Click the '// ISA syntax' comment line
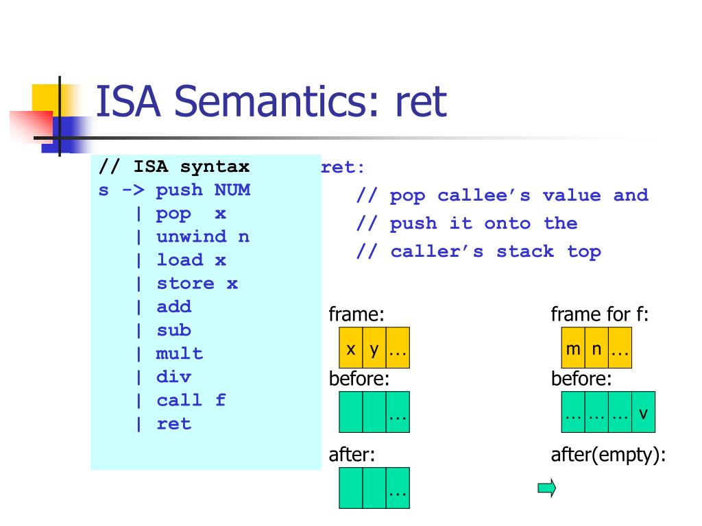 point(174,167)
